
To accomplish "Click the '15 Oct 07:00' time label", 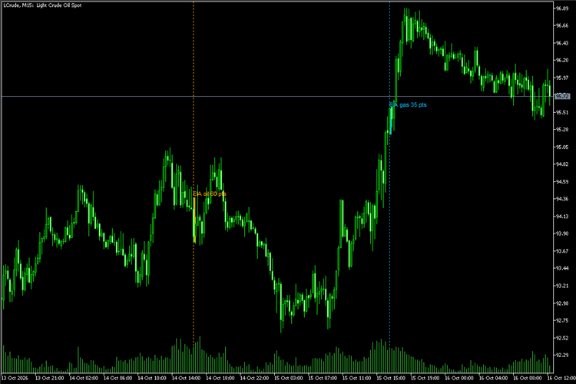I will pyautogui.click(x=323, y=378).
